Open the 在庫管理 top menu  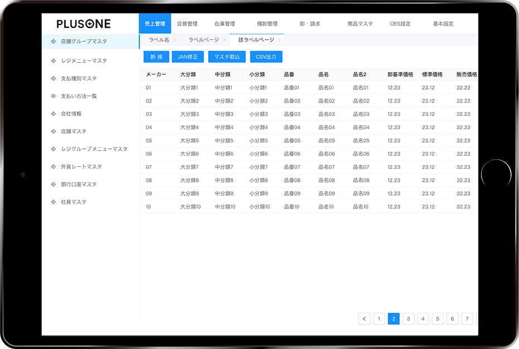[225, 24]
